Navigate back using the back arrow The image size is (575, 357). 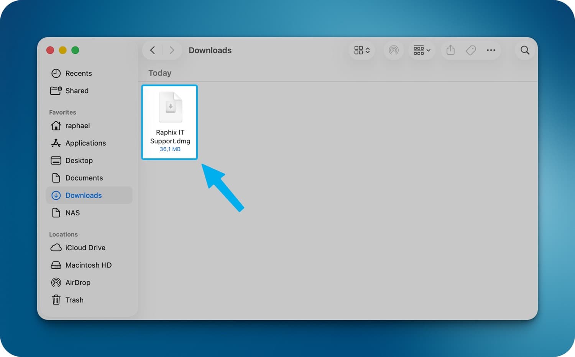tap(152, 50)
